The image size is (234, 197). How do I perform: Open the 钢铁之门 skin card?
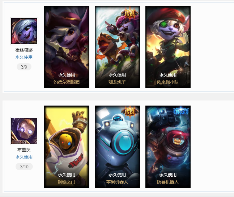pos(67,147)
